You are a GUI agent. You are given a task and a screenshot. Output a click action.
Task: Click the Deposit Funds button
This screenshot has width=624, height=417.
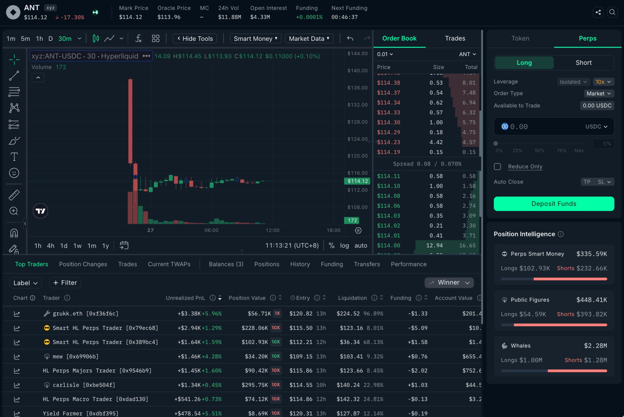[x=554, y=204]
